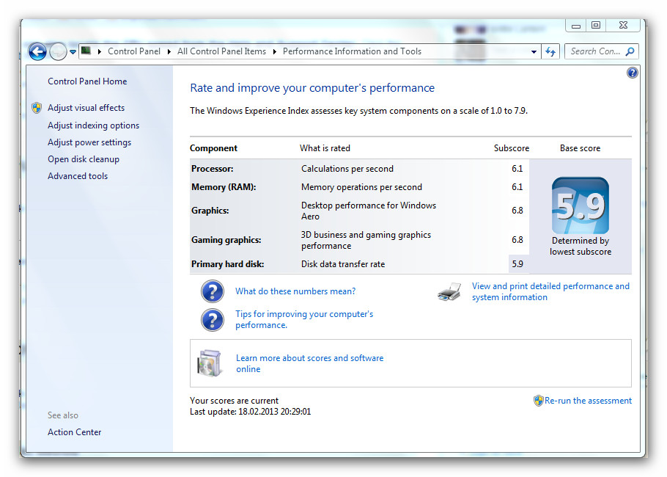Click question icon beside 'What do these numbers mean?'
Screen dimensions: 667x477
213,291
